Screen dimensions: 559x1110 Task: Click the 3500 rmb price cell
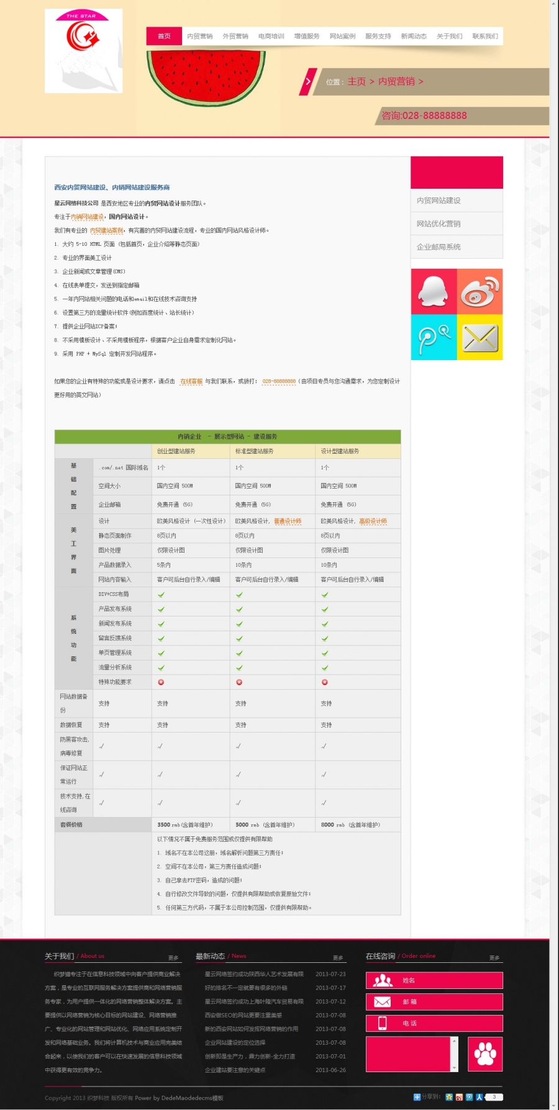pos(191,824)
